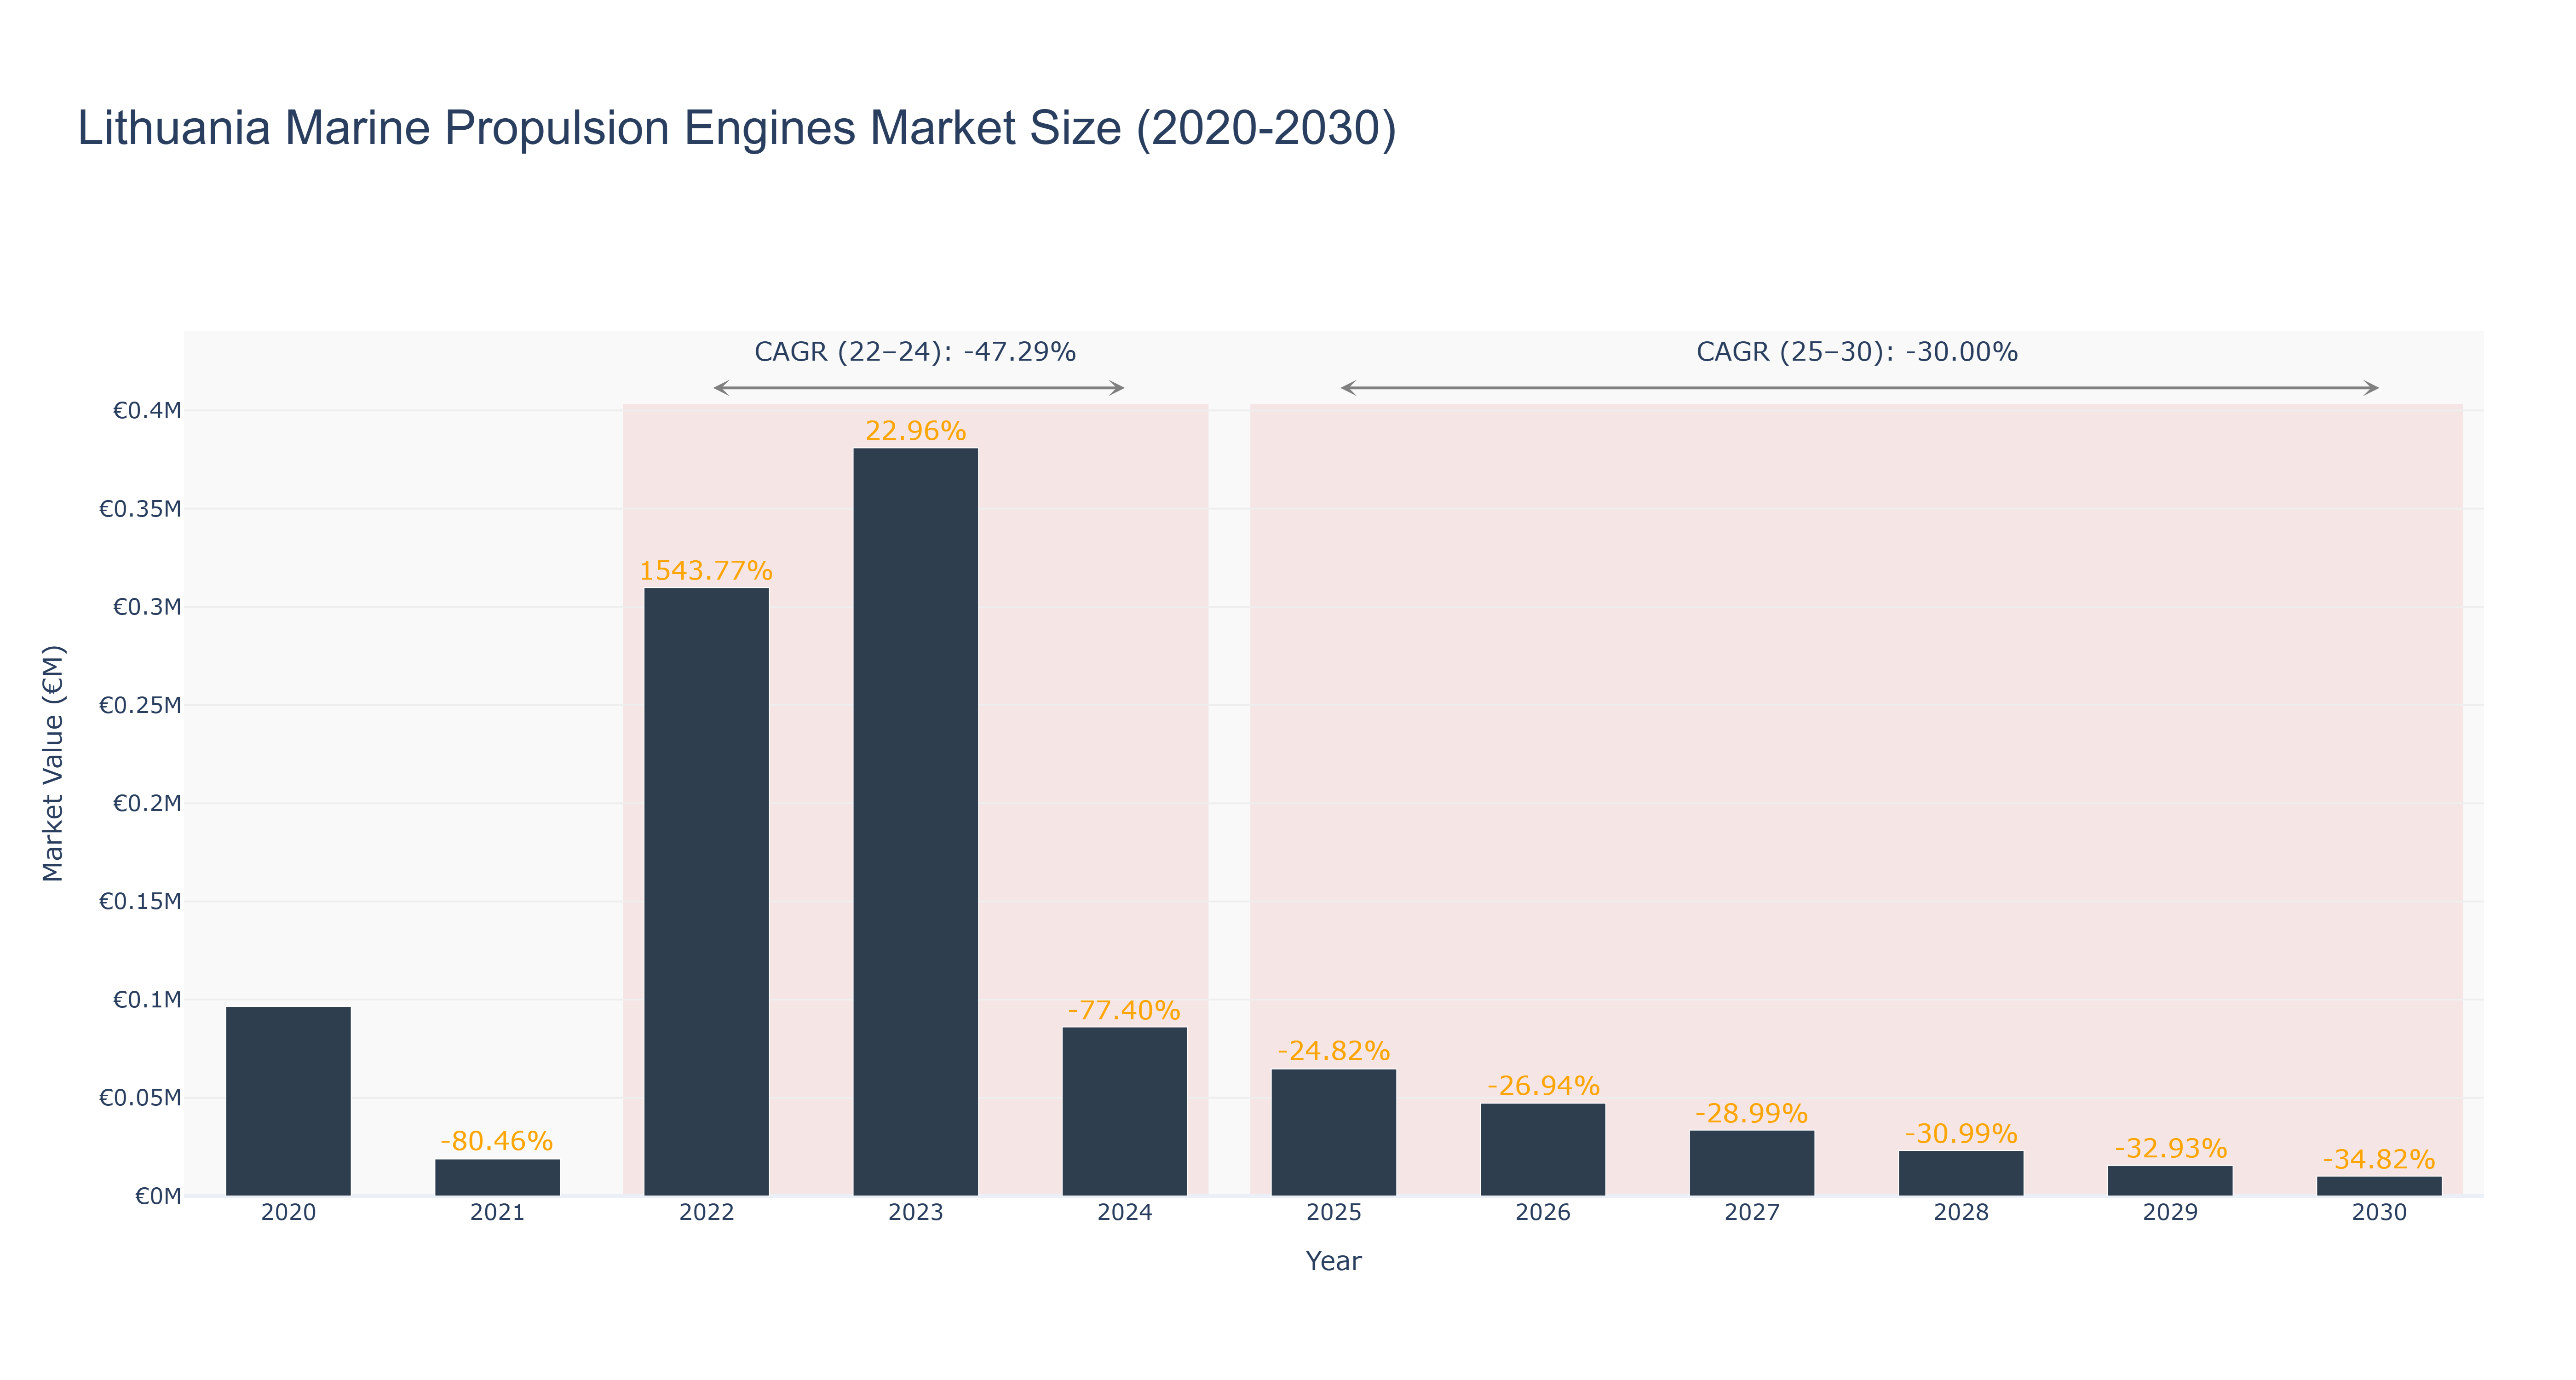The height and width of the screenshot is (1380, 2576).
Task: Click the '1543.77%' growth label
Action: 706,571
